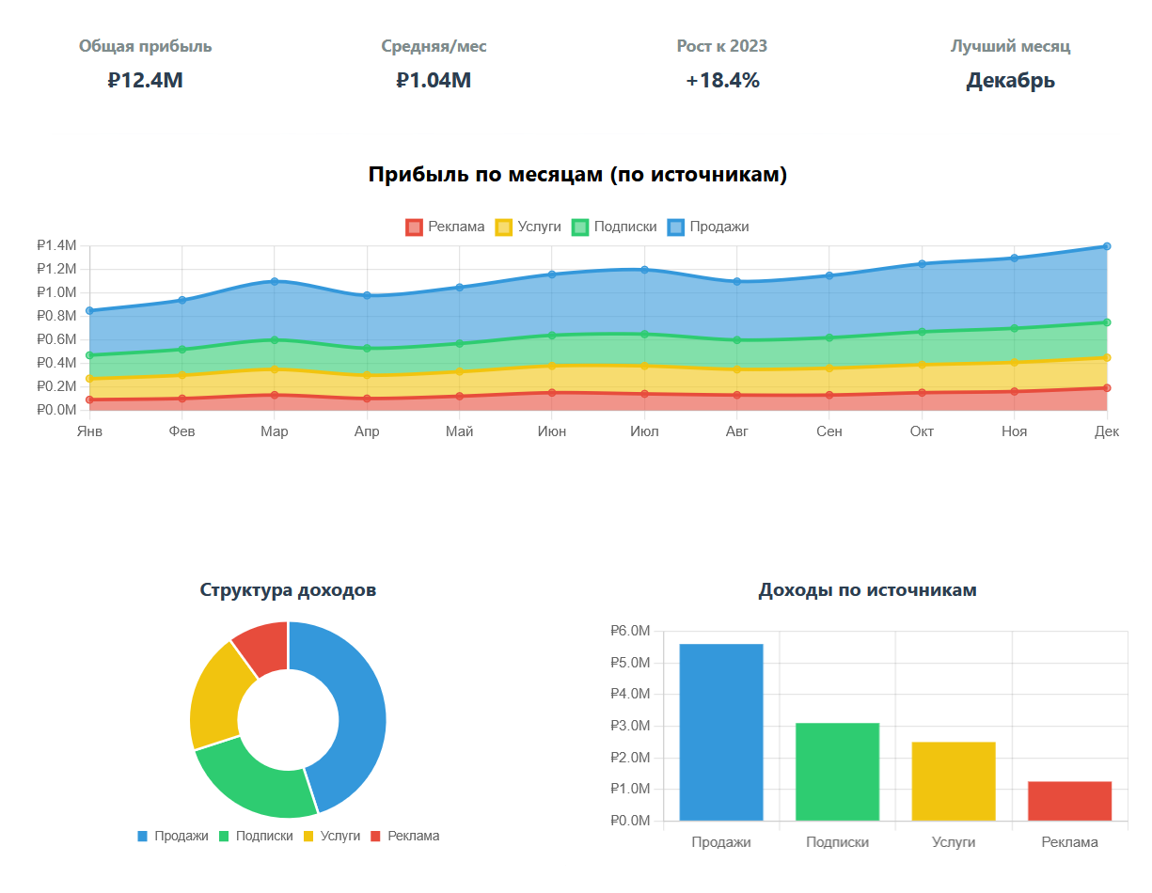Toggle Услуги series in area chart legend
Viewport: 1152px width, 893px height.
click(528, 227)
